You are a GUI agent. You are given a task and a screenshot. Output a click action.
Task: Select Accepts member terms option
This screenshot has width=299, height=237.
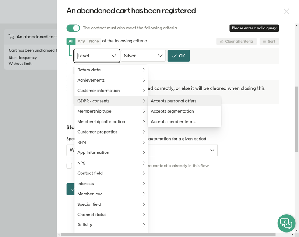pos(173,121)
